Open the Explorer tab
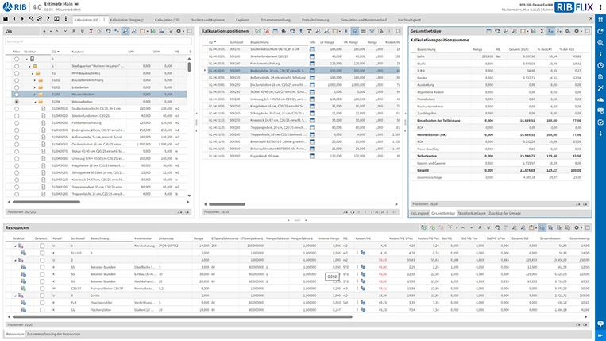 coord(242,20)
